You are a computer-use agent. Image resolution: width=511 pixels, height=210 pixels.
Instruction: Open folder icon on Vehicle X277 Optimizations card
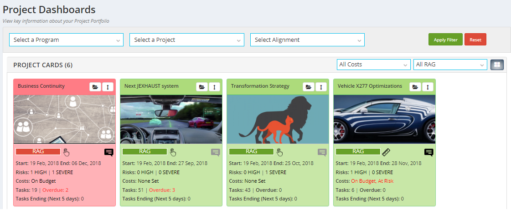415,87
